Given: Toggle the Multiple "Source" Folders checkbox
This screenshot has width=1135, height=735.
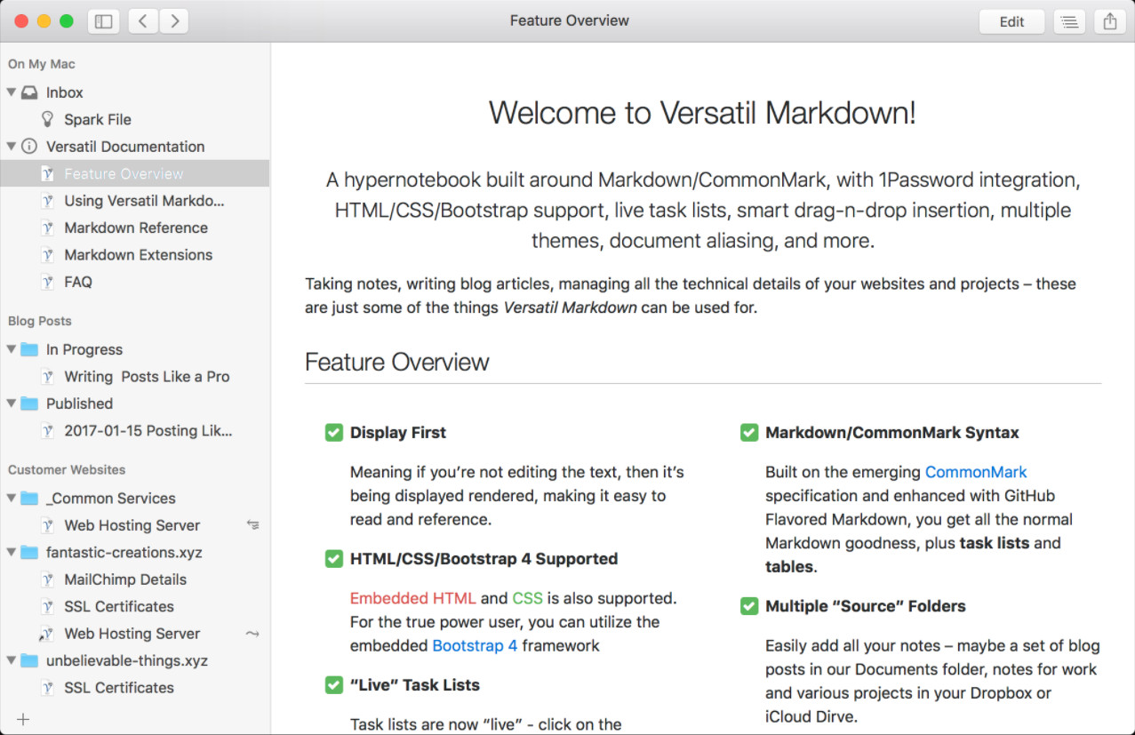Looking at the screenshot, I should [x=749, y=606].
